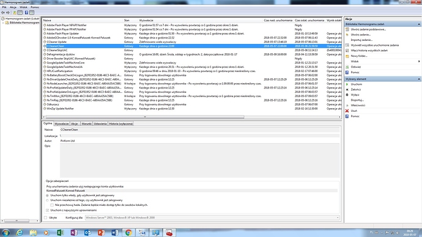Viewport: 422px width, 237px height.
Task: Click the Utwórz zadanie podstawowe icon
Action: (x=347, y=29)
